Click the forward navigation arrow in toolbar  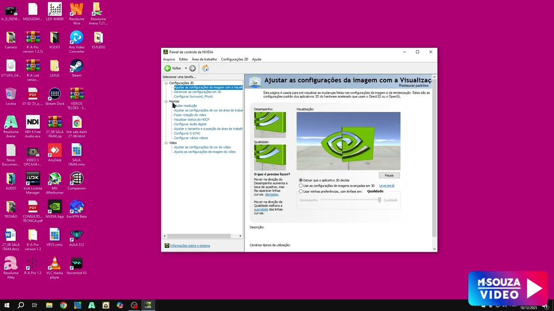pyautogui.click(x=193, y=68)
